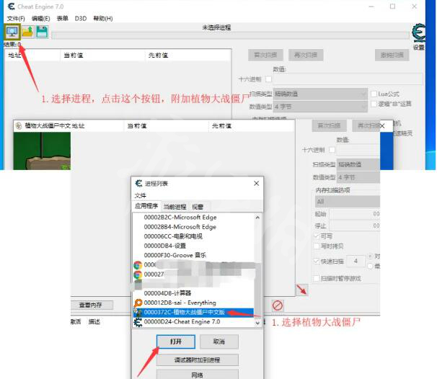Screen dimensions: 437x379
Task: Click the Chrome icon on the row starting 000027
Action: tap(138, 275)
